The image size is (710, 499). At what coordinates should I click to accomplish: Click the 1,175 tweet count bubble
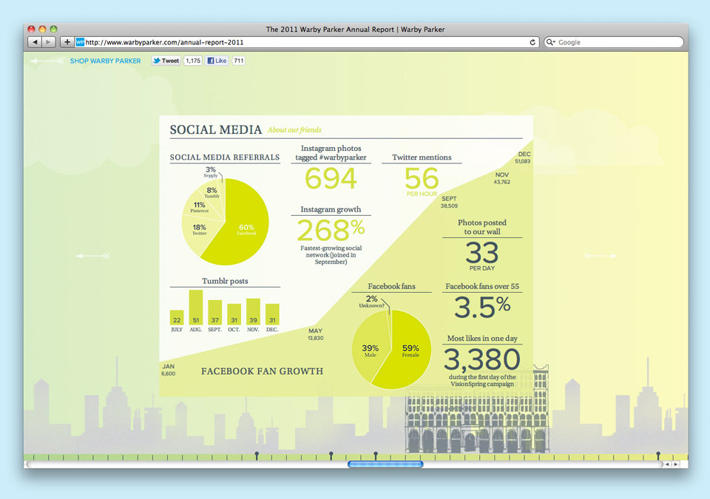tap(193, 61)
